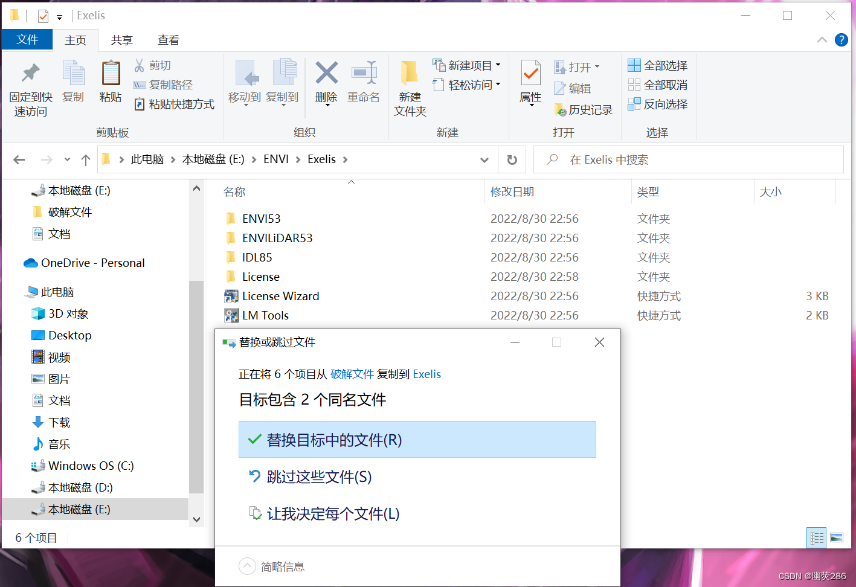The height and width of the screenshot is (587, 856).
Task: Select the ENVI53 folder
Action: click(261, 219)
